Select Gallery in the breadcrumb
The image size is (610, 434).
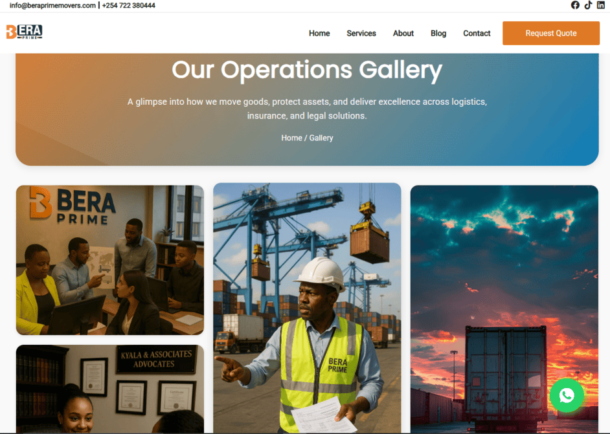321,138
